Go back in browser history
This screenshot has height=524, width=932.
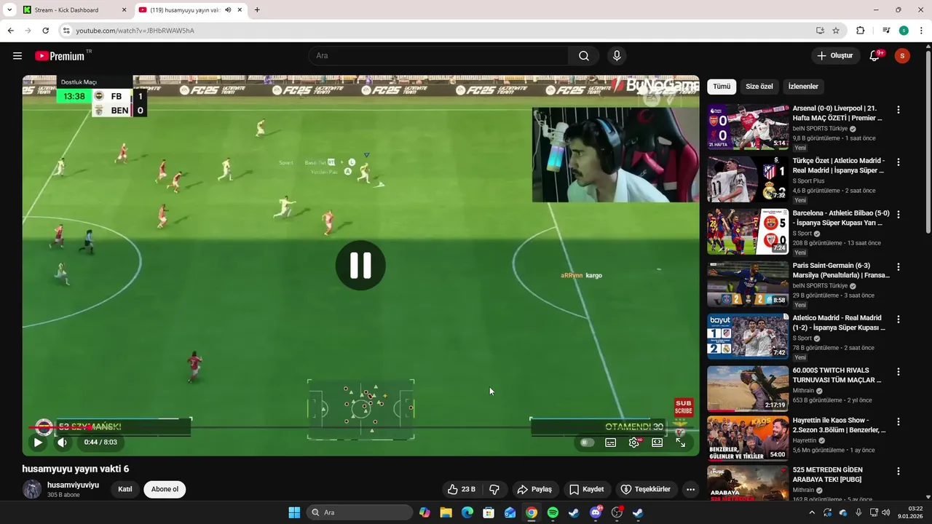10,31
